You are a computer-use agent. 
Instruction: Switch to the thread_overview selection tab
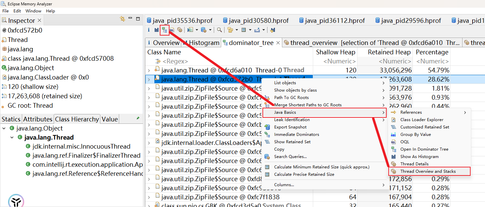372,43
